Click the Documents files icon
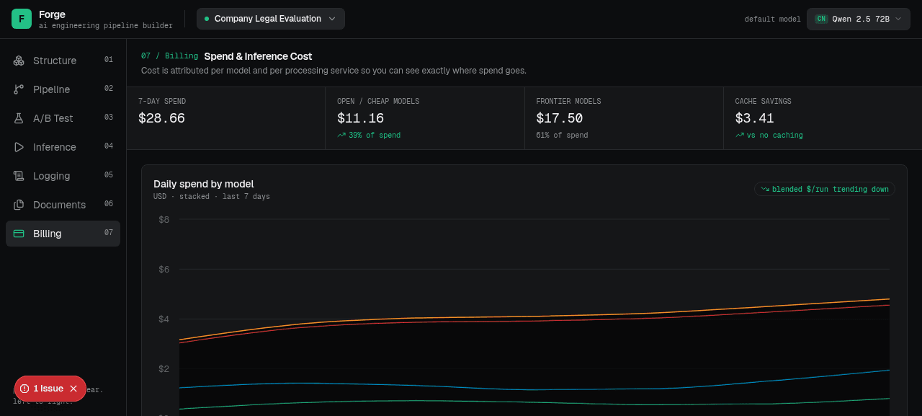The width and height of the screenshot is (922, 416). click(19, 205)
